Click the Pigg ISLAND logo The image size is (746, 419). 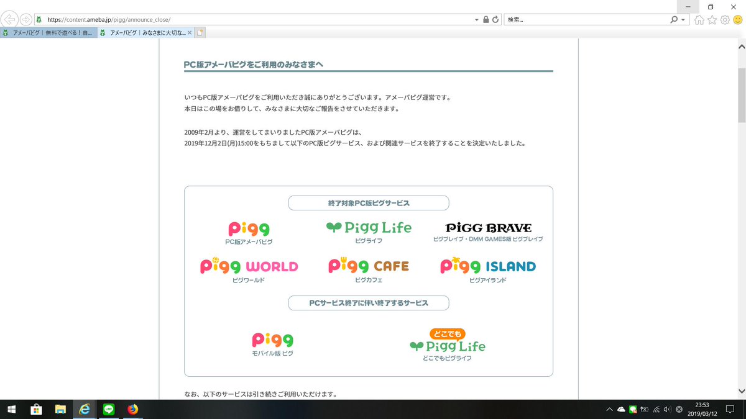(x=488, y=266)
